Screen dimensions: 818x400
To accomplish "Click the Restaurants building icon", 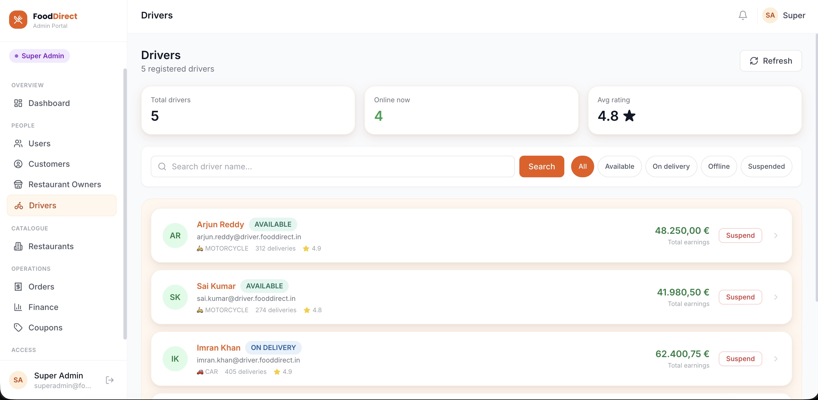I will point(18,247).
